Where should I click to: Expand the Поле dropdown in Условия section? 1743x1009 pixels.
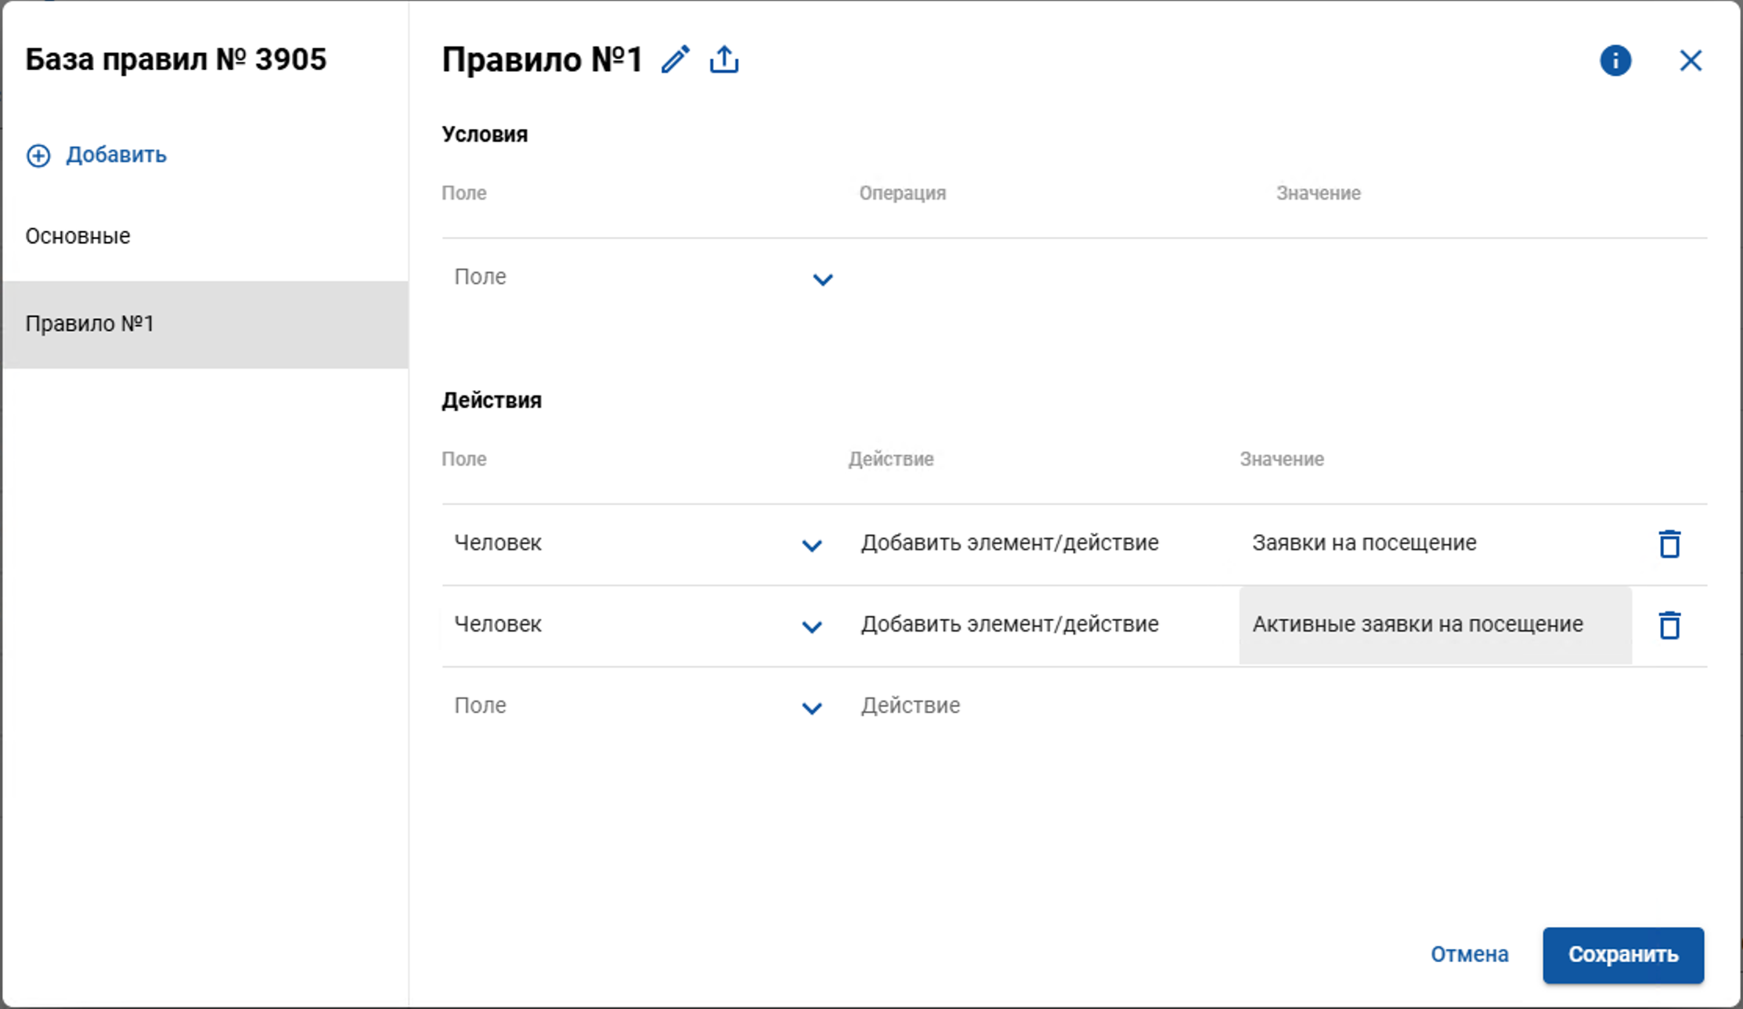(x=822, y=279)
